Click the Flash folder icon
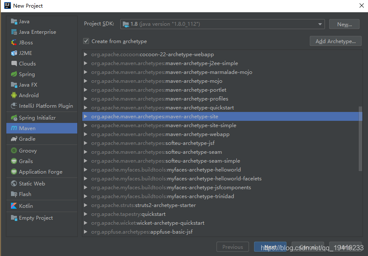Screen dimensions: 368x256 tap(14, 194)
